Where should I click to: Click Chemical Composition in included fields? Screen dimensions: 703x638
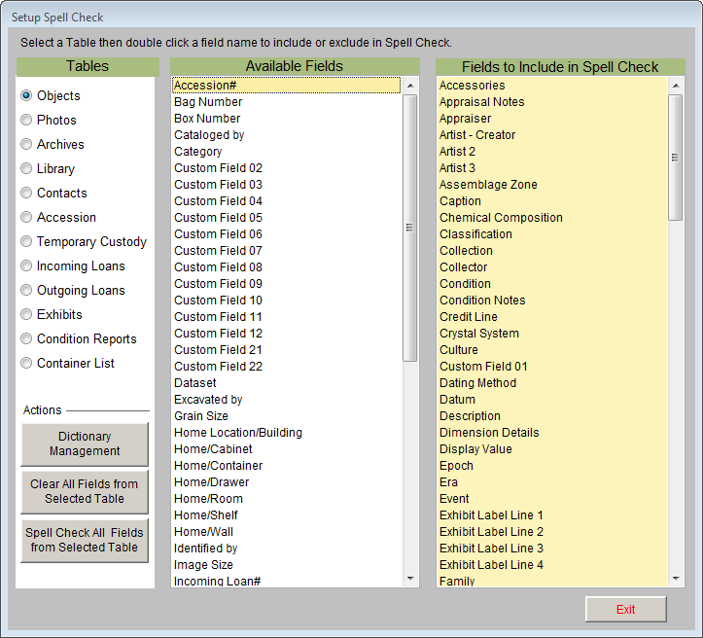(501, 218)
